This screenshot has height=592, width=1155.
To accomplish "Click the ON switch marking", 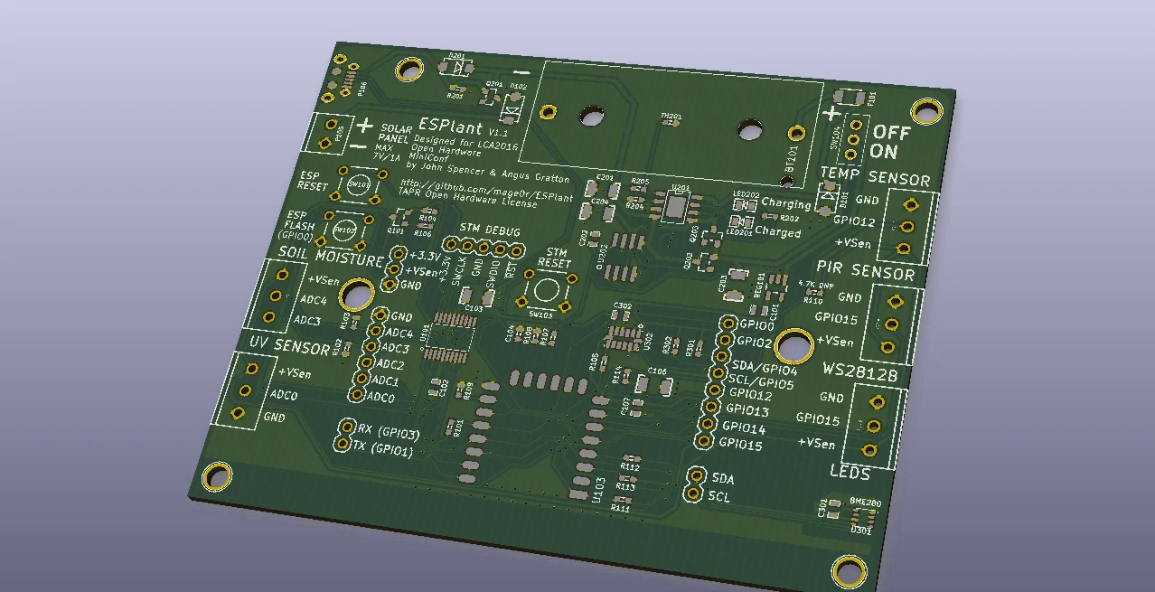I will pos(886,153).
